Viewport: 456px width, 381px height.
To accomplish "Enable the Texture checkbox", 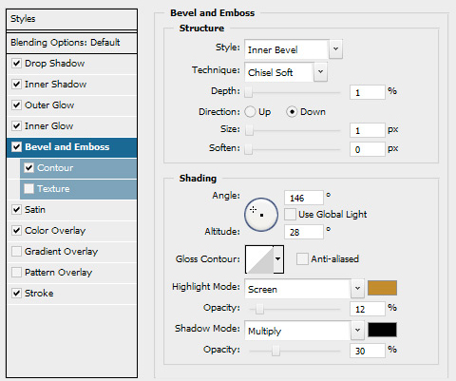I will tap(28, 189).
